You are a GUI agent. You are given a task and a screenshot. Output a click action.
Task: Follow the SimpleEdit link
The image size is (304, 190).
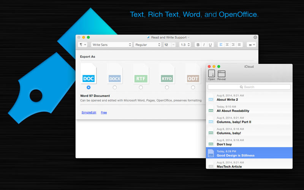[89, 112]
